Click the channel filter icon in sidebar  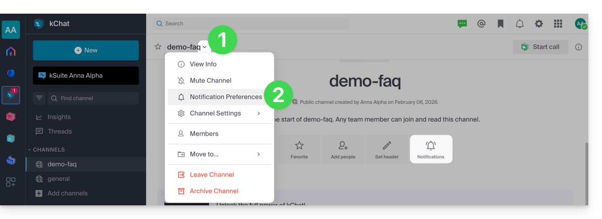[39, 98]
